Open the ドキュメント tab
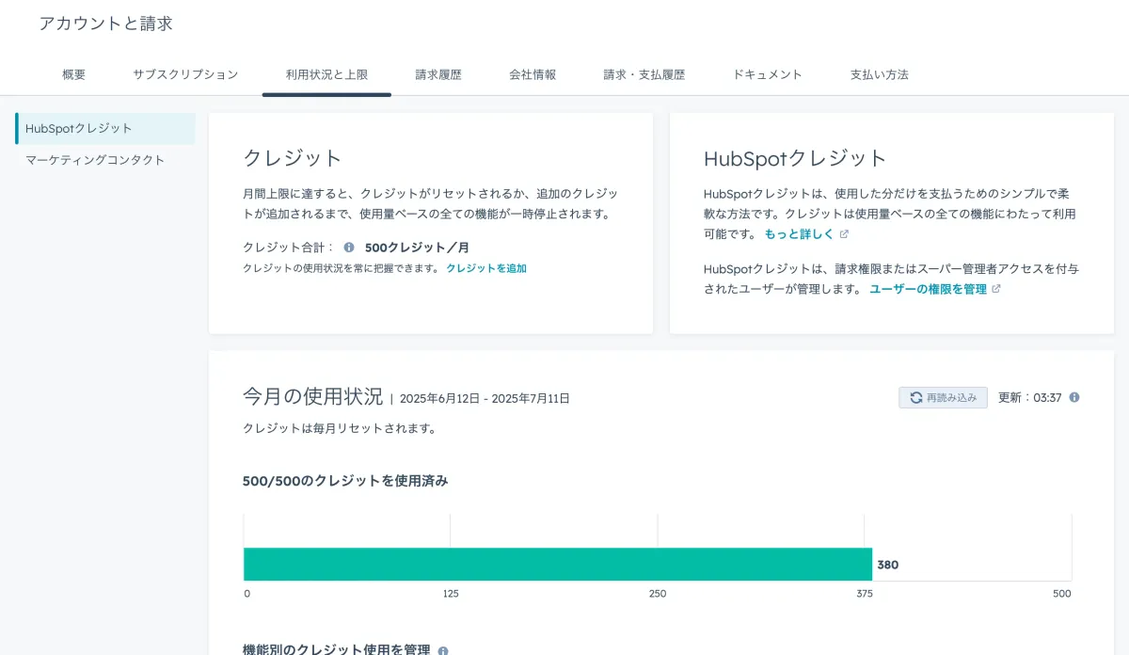 tap(767, 73)
